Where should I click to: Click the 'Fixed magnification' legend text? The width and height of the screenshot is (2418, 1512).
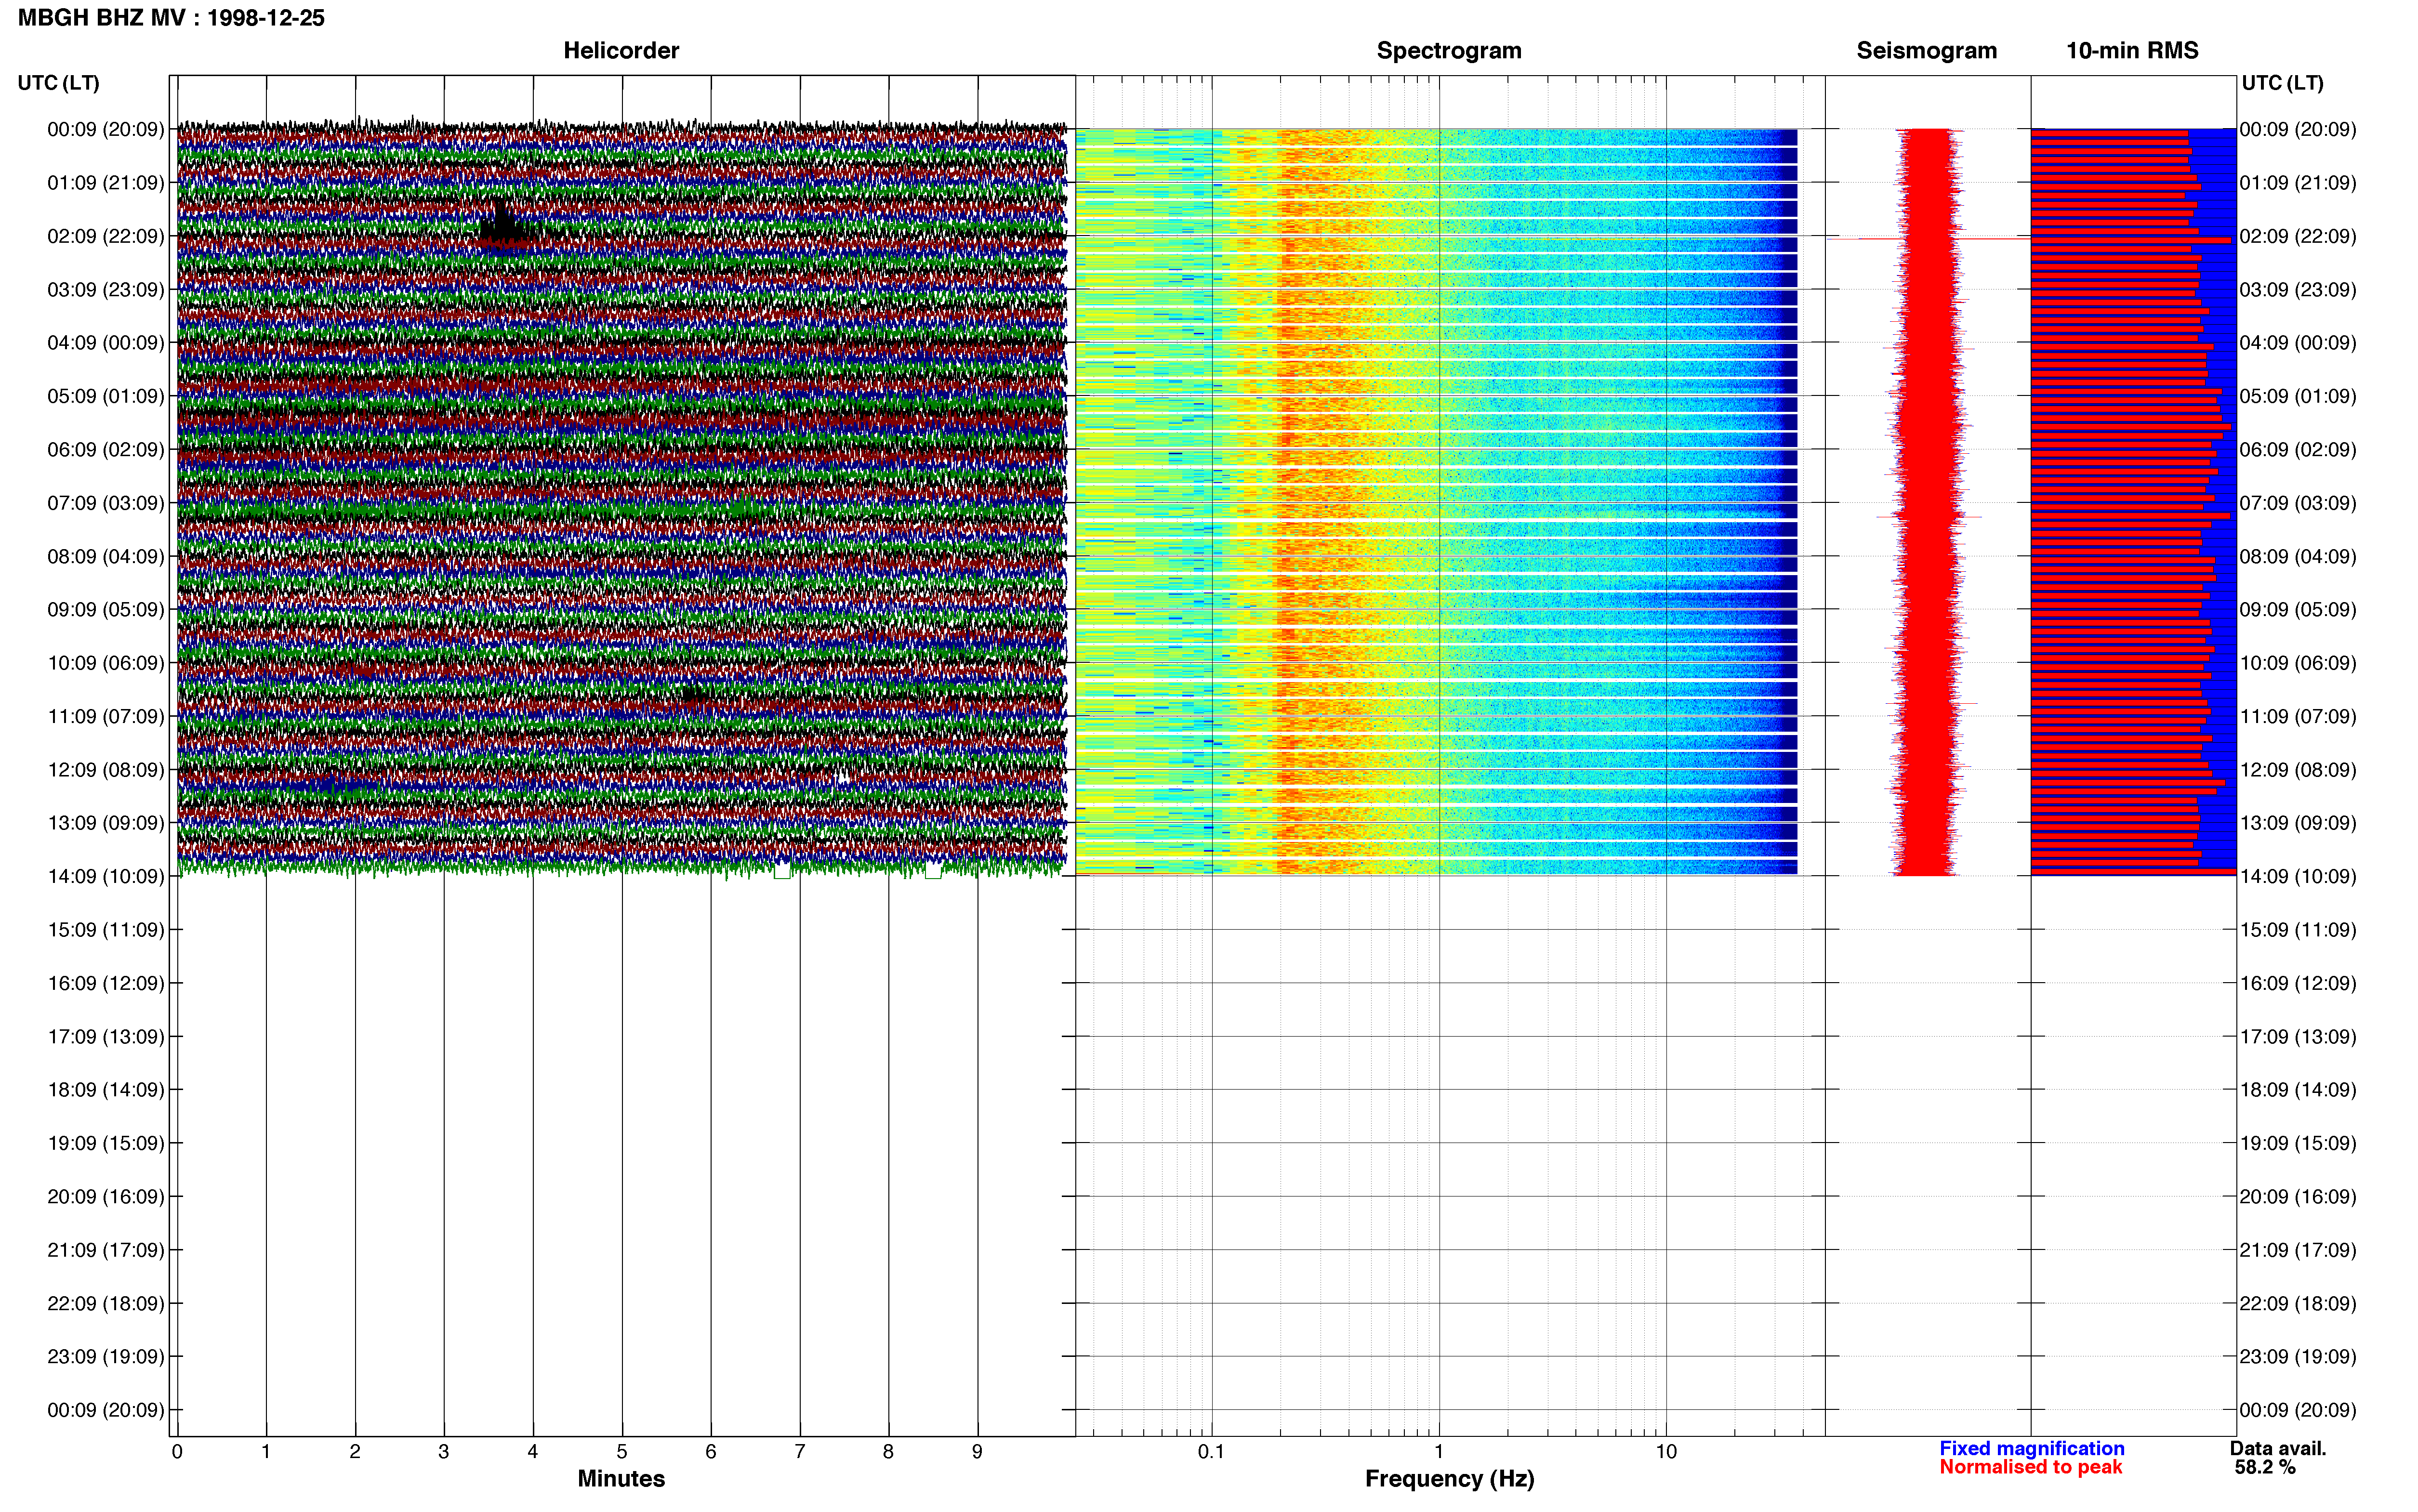pos(2031,1448)
